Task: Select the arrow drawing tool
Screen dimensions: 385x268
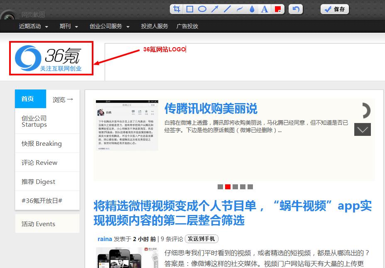Action: (x=215, y=9)
